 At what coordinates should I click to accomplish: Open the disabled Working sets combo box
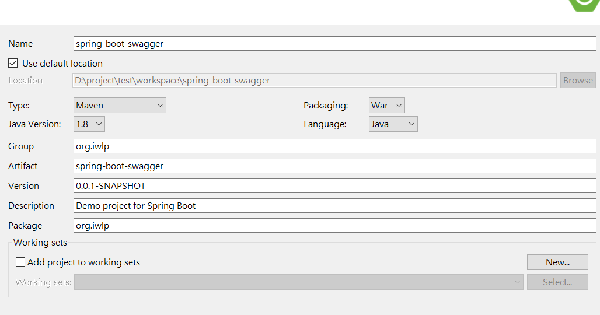pos(298,282)
